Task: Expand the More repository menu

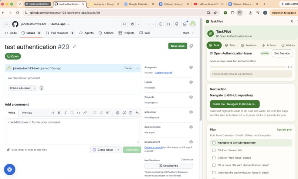Action: pos(188,33)
